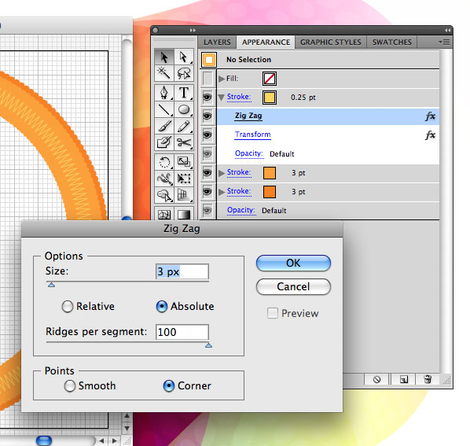The height and width of the screenshot is (446, 470).
Task: Toggle the Zig Zag effect visibility eye
Action: [x=207, y=116]
